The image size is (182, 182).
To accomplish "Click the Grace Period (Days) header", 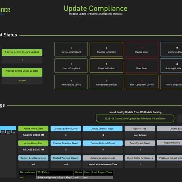I will pos(140,143).
